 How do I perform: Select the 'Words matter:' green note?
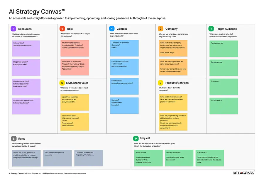tap(148, 158)
